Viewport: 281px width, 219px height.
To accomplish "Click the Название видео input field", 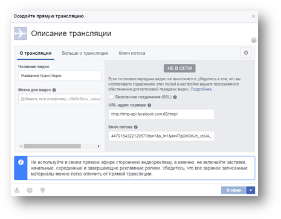I will 60,75.
